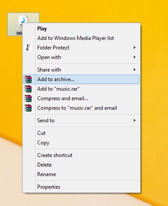
Task: Click WinRAR icon beside Compress to "music.rar" and email
Action: coord(28,108)
